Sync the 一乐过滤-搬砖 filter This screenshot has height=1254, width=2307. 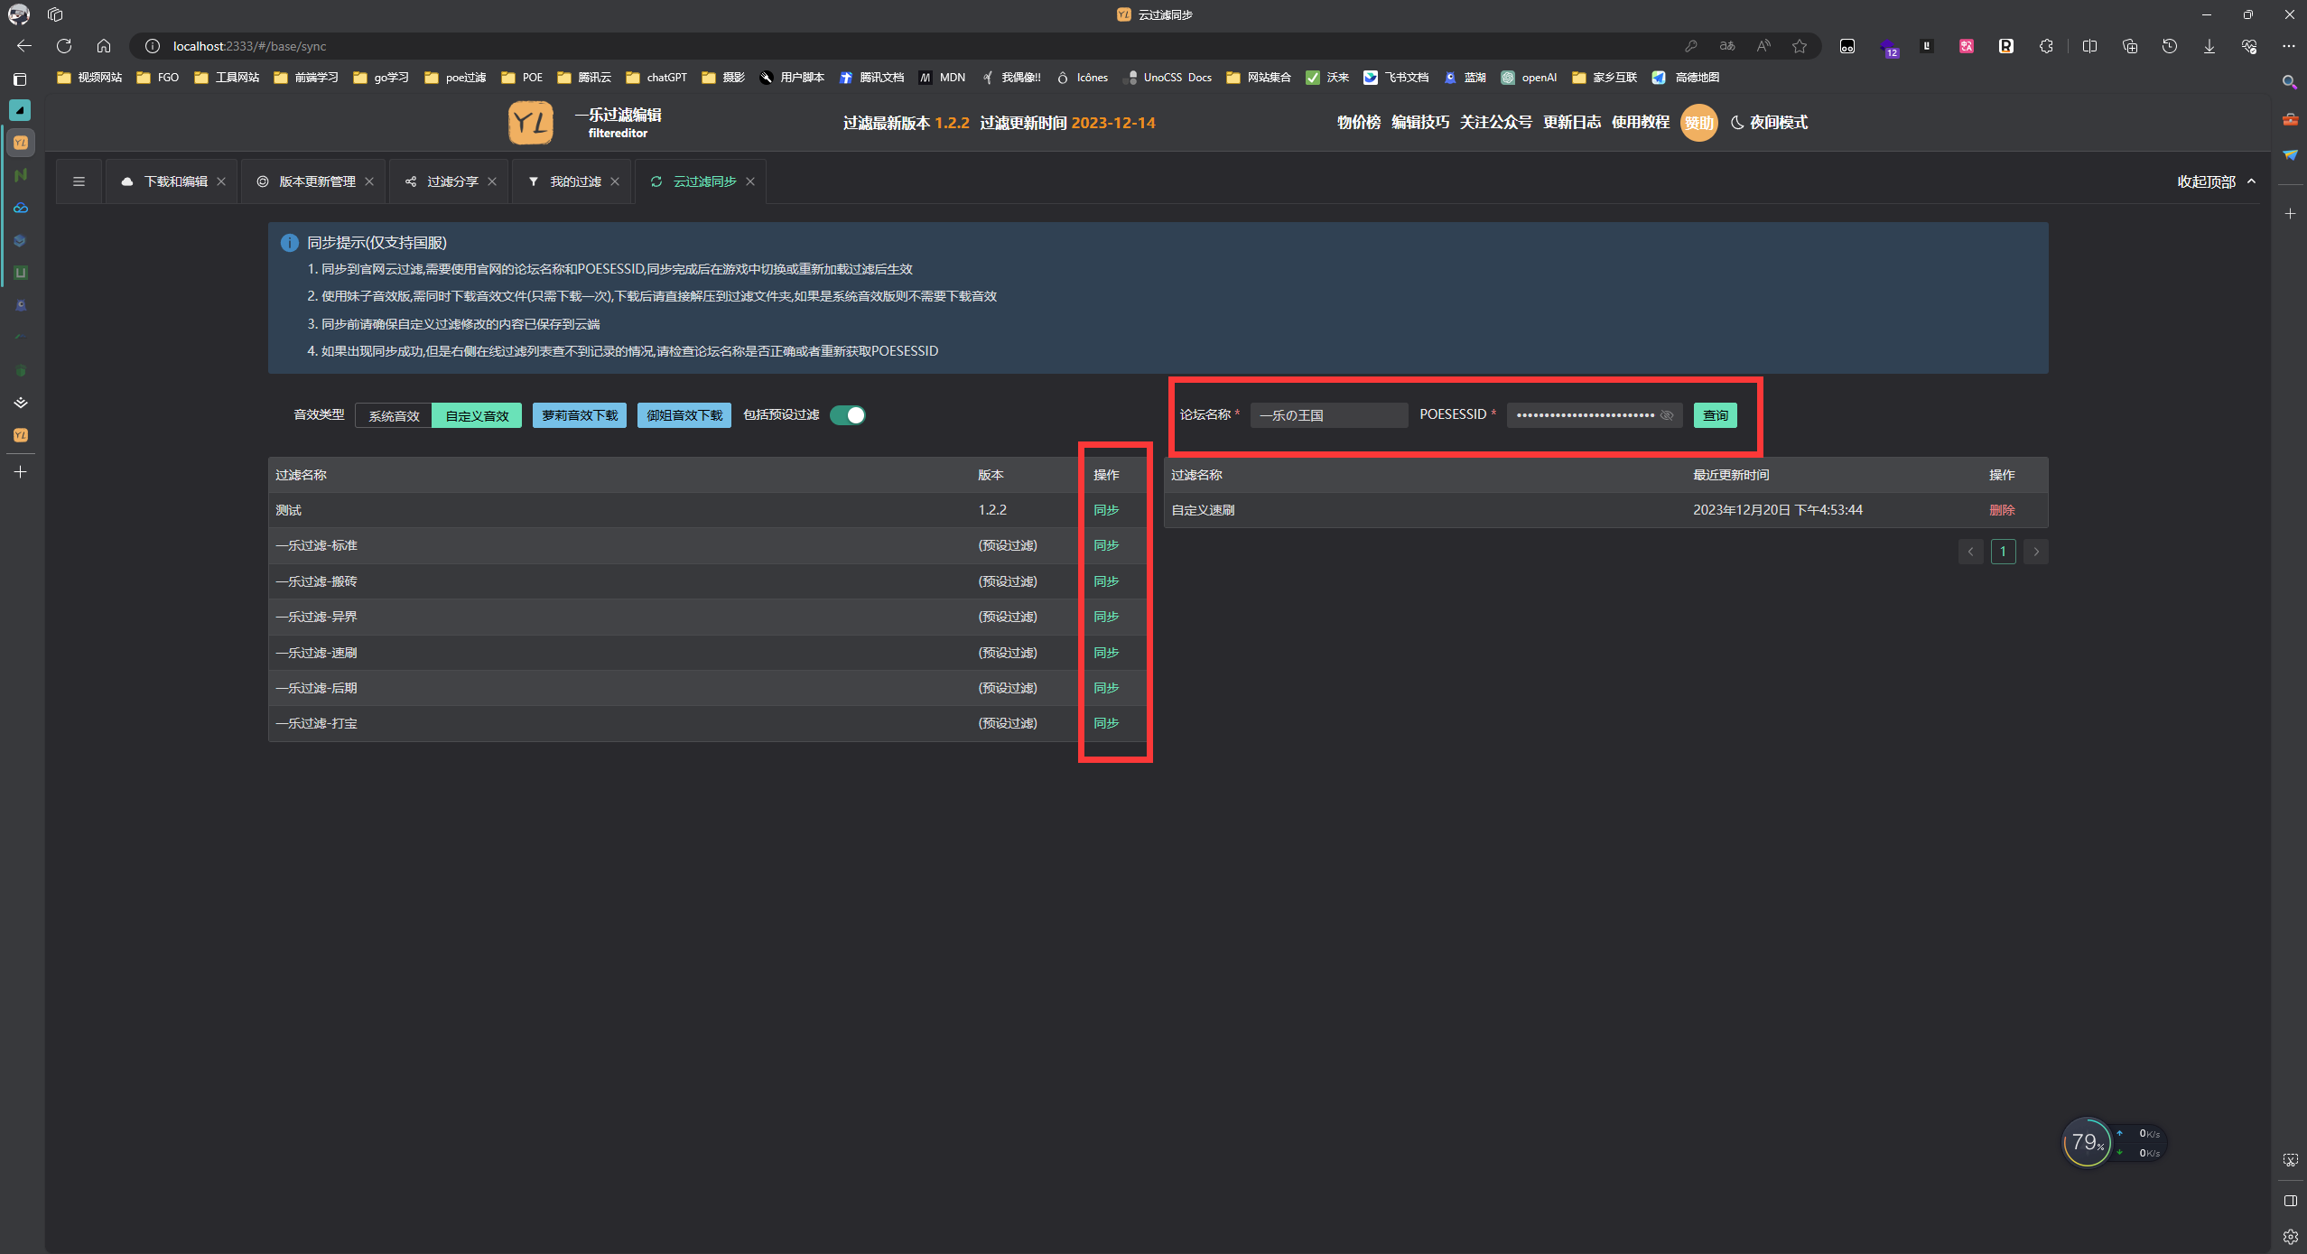pos(1106,581)
